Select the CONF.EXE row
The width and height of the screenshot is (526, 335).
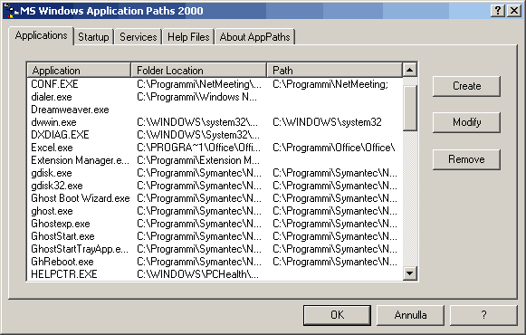click(x=215, y=84)
